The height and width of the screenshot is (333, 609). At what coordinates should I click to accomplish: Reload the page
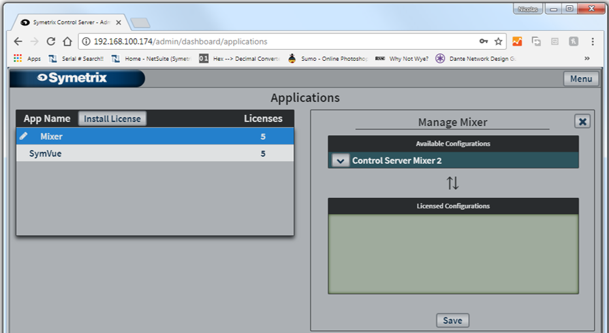click(x=51, y=41)
